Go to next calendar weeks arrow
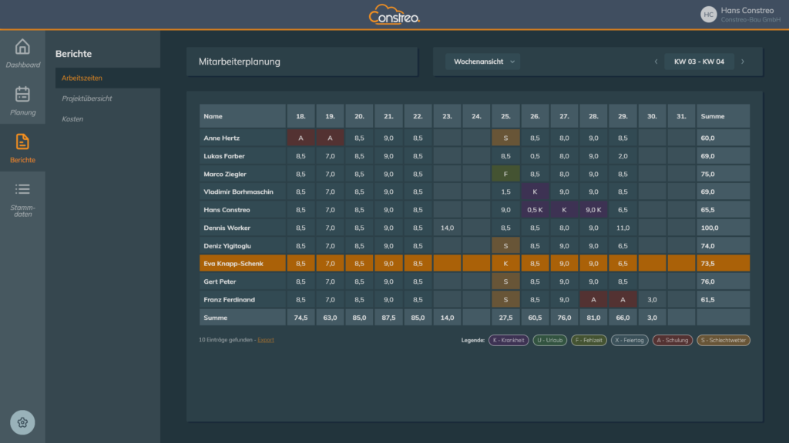This screenshot has width=789, height=443. (743, 62)
